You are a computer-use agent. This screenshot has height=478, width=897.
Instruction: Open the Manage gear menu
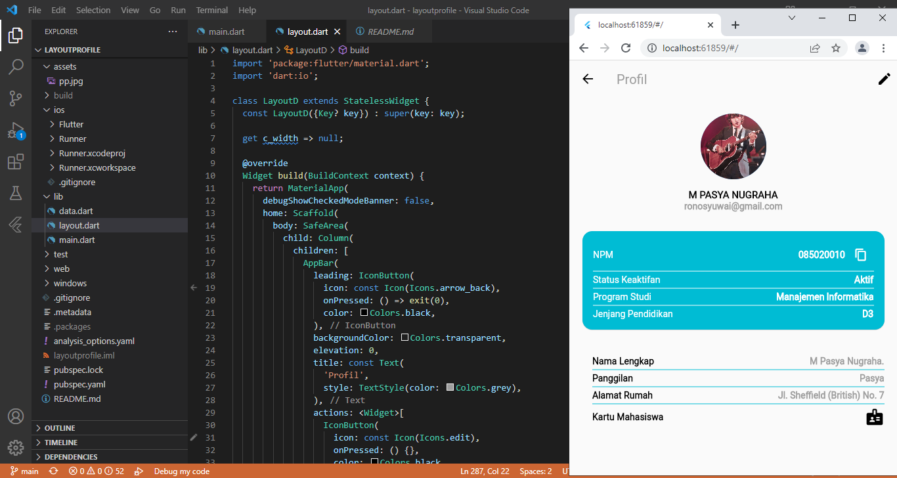coord(16,447)
